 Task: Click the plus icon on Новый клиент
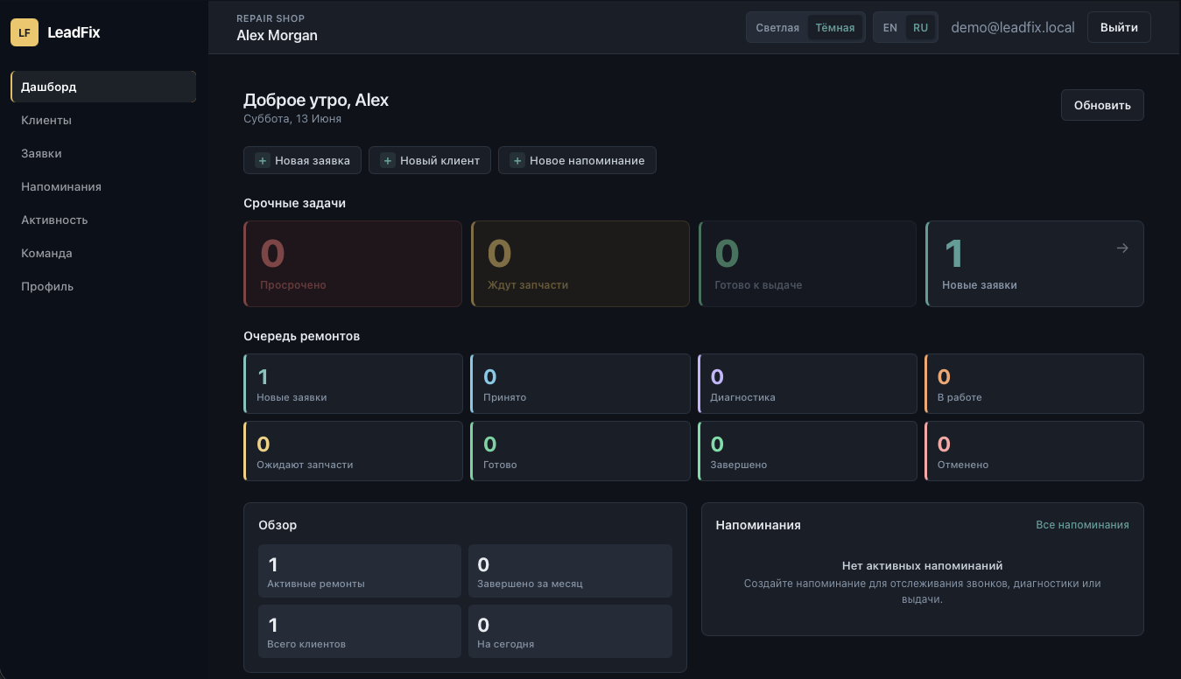[387, 161]
